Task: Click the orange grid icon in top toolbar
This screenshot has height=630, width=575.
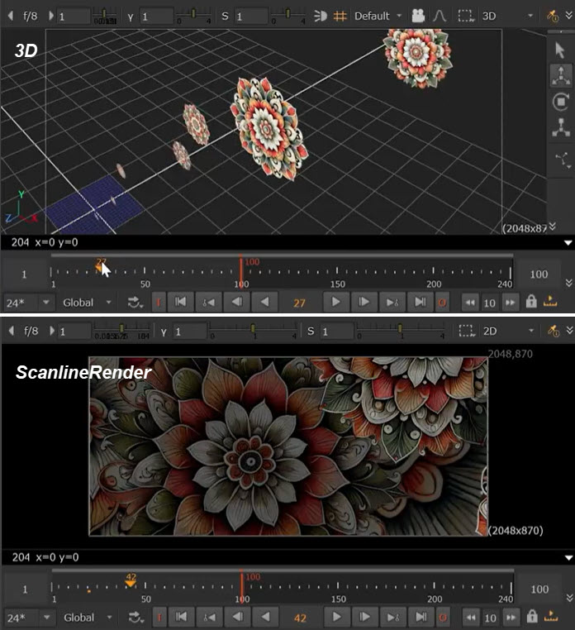Action: coord(340,16)
